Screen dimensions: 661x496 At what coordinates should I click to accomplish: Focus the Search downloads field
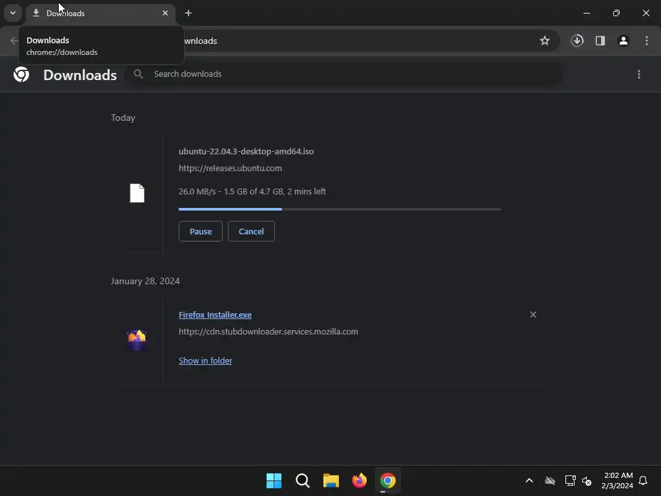343,74
